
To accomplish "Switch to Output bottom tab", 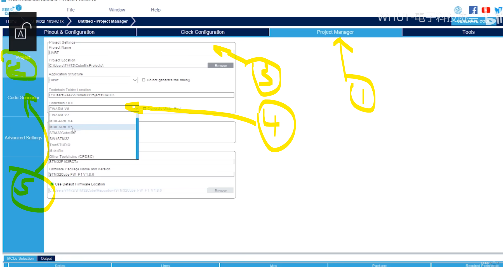I will point(46,258).
